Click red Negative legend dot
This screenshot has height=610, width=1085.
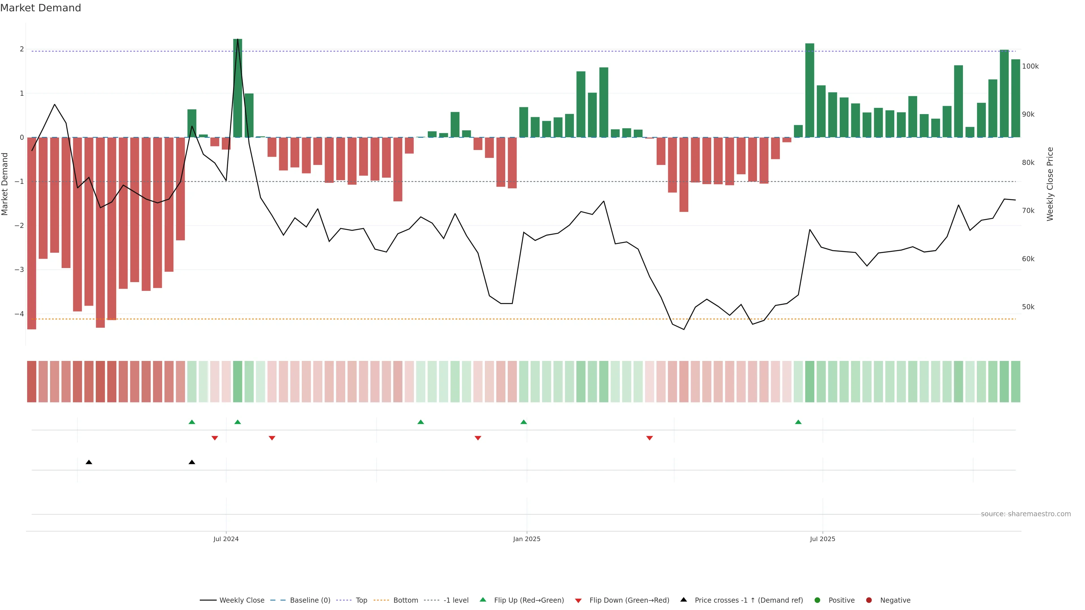click(x=869, y=600)
